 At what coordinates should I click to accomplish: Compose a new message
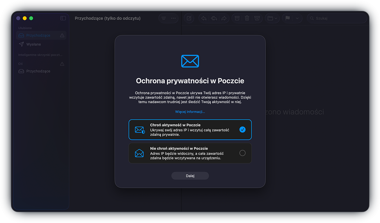click(x=189, y=18)
